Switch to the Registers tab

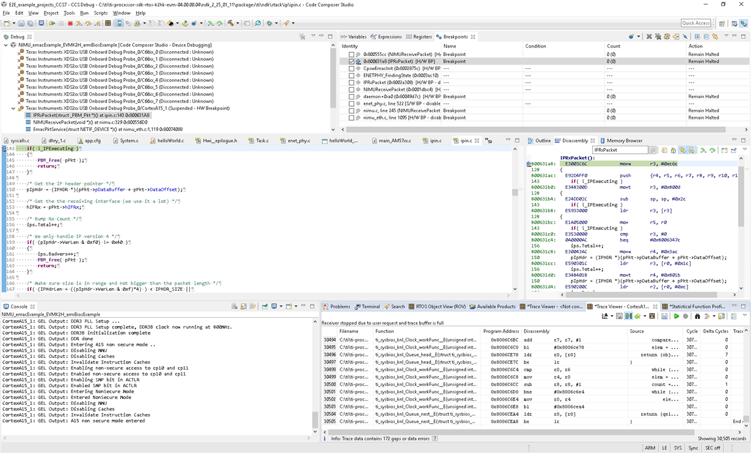point(419,37)
